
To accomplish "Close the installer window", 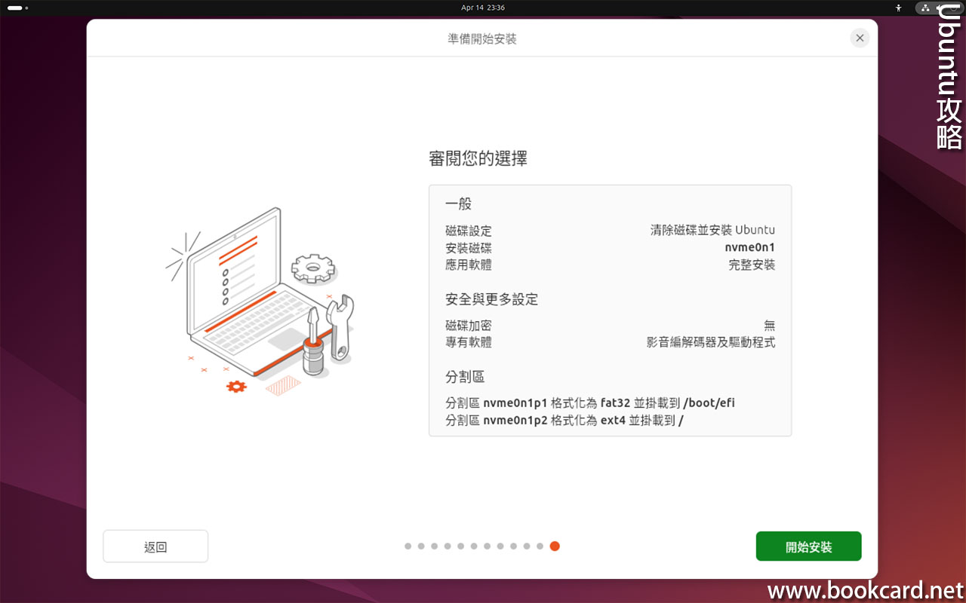I will (x=859, y=38).
